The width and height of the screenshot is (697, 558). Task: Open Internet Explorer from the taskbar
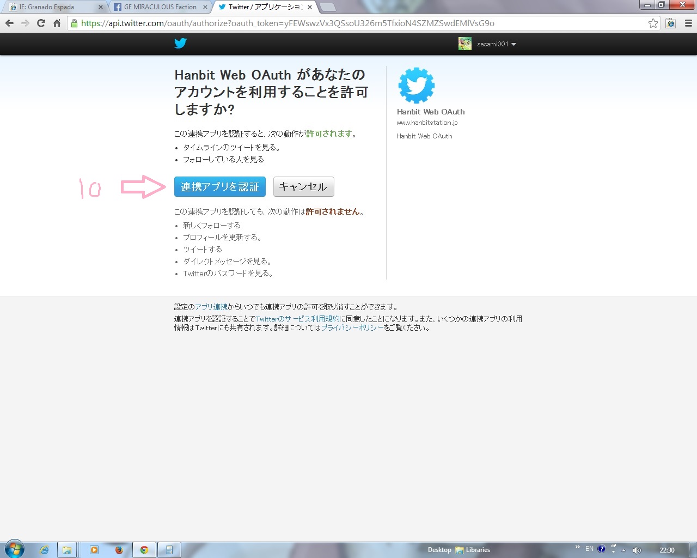[44, 550]
